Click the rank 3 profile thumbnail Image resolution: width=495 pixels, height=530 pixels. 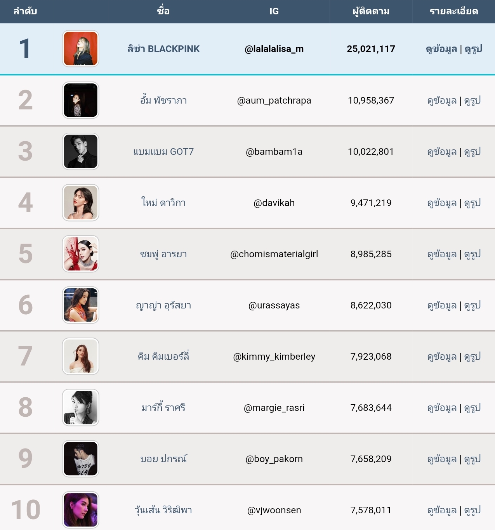[x=81, y=151]
